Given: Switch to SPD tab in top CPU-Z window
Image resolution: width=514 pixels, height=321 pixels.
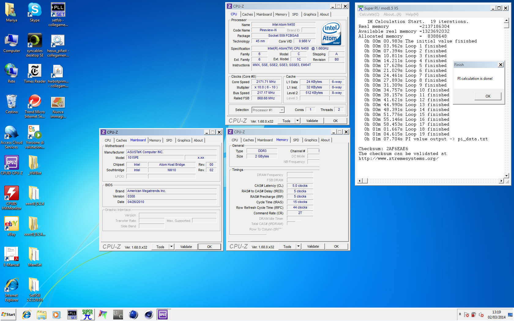Looking at the screenshot, I should [x=295, y=14].
